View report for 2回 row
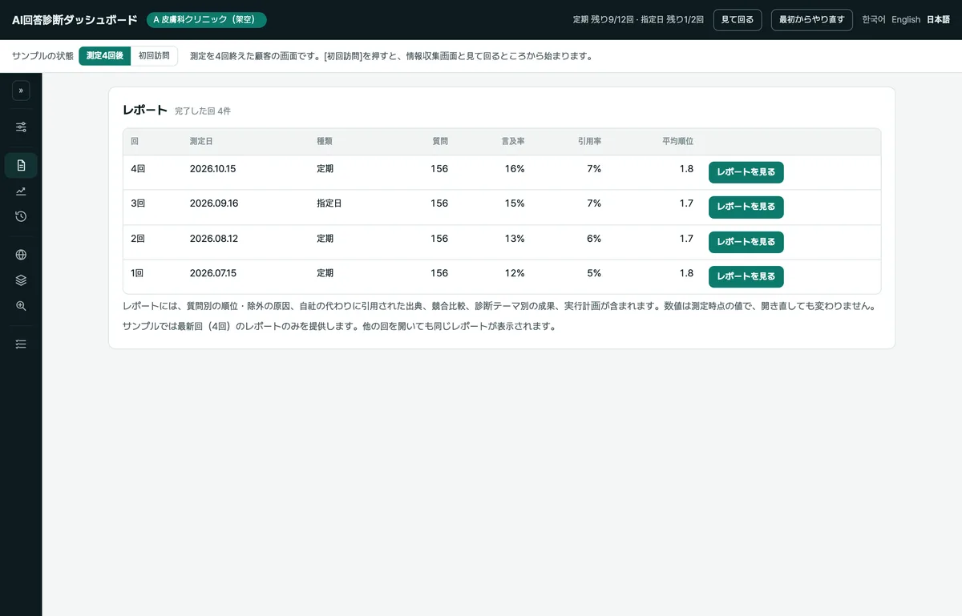 coord(746,242)
